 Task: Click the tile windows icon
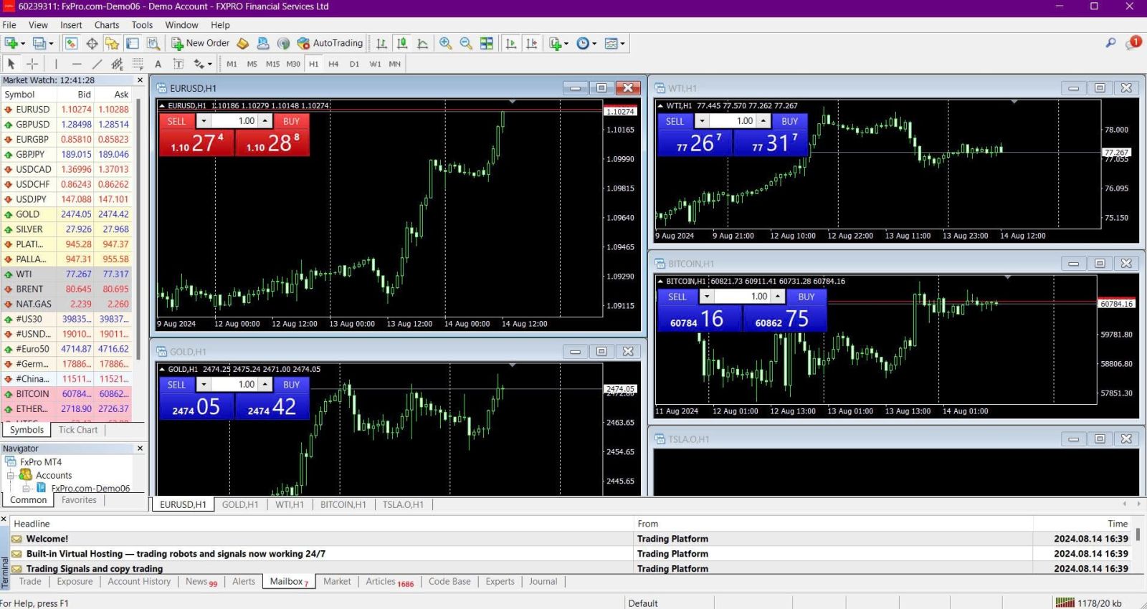[x=487, y=43]
